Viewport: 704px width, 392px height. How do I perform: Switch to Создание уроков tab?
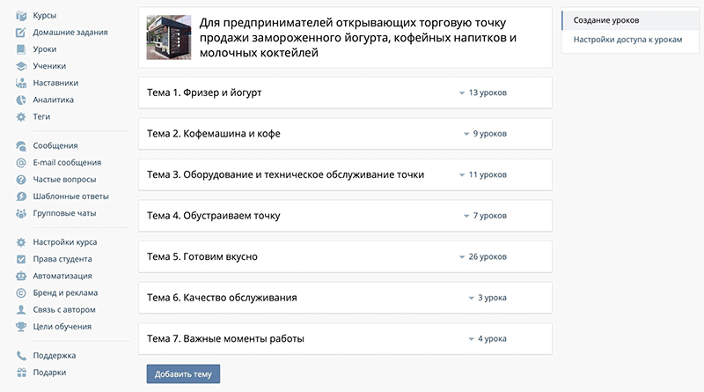click(x=606, y=19)
